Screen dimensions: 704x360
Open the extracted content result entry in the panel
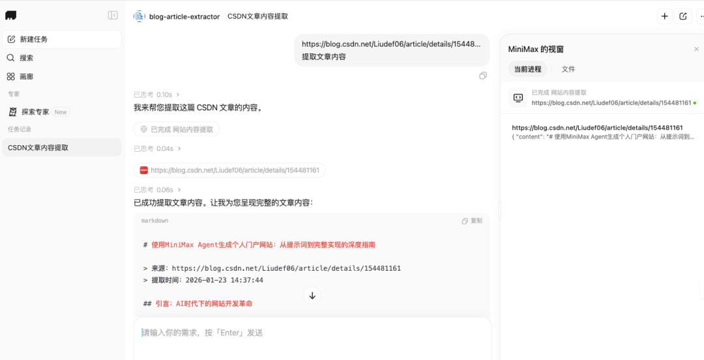603,132
